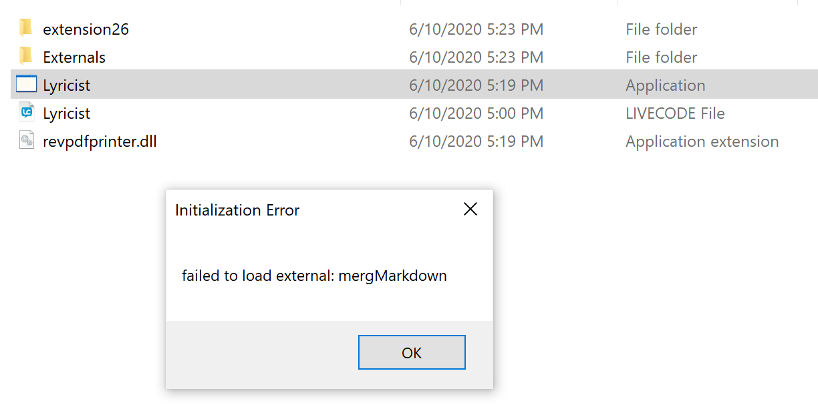This screenshot has height=411, width=818.
Task: Click the Lyricist application icon
Action: coord(26,85)
